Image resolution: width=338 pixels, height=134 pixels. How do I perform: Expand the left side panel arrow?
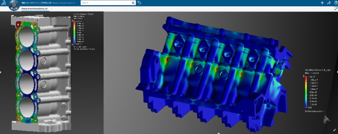1,72
